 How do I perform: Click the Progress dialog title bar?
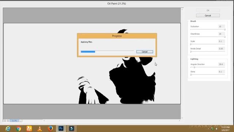pyautogui.click(x=117, y=36)
